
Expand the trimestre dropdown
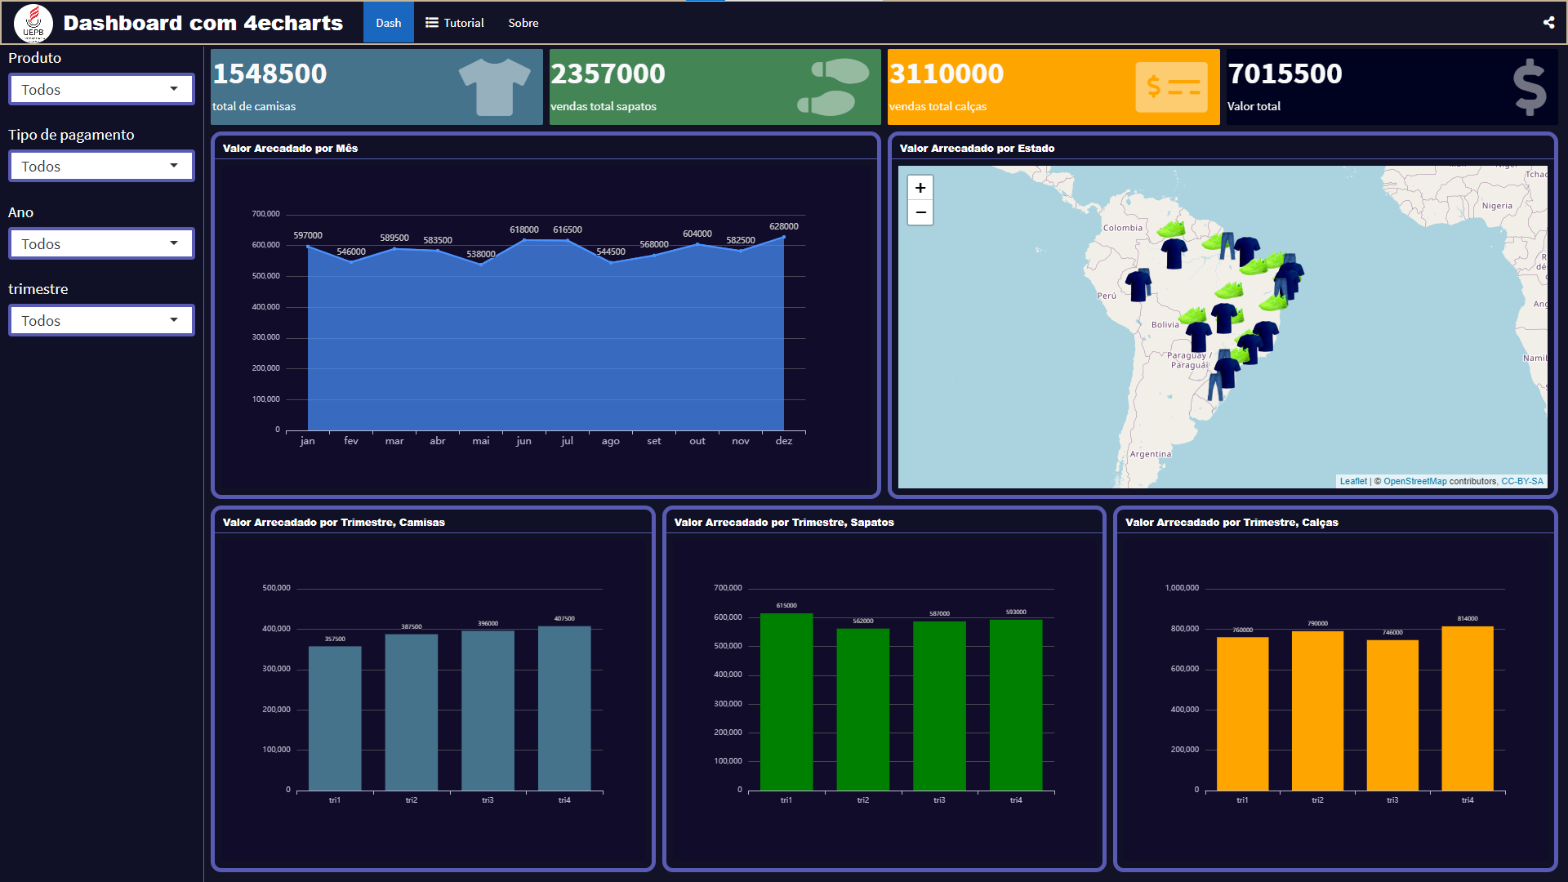[101, 320]
